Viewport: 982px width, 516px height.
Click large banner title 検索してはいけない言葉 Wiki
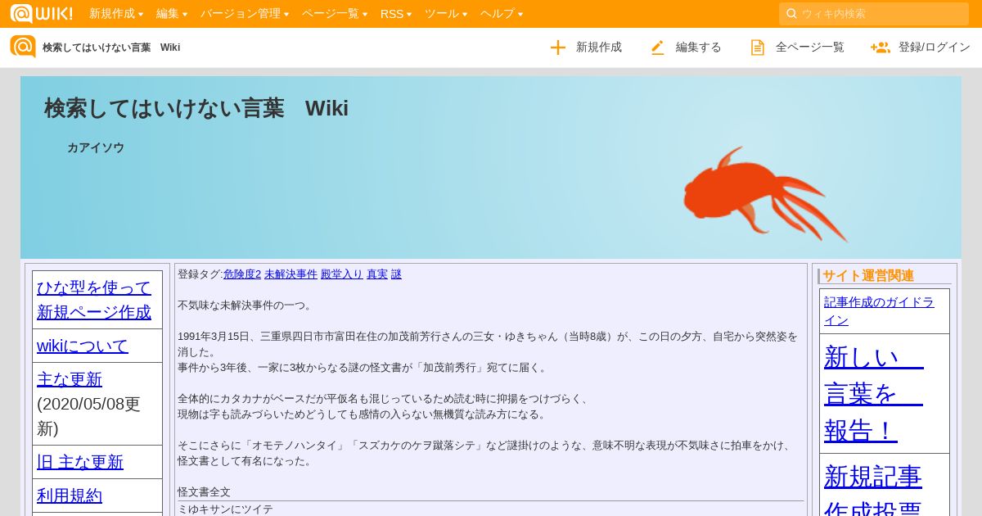click(x=196, y=108)
